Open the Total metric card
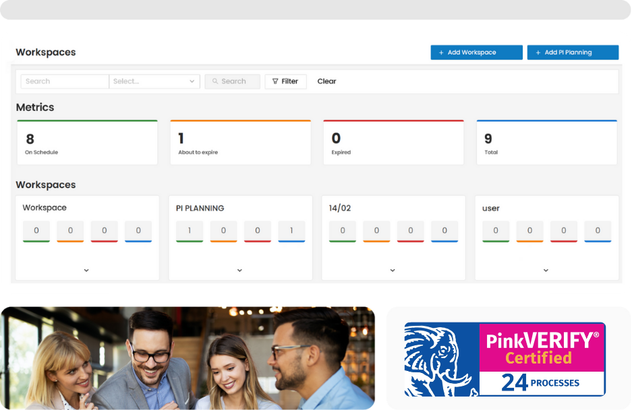The height and width of the screenshot is (410, 632). coord(546,143)
